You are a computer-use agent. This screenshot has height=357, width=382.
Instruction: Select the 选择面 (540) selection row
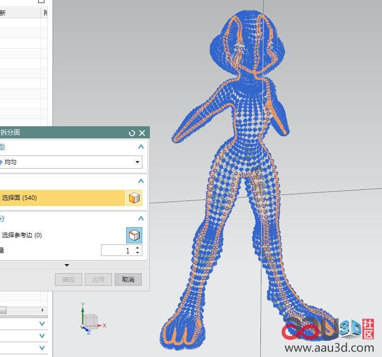(62, 198)
